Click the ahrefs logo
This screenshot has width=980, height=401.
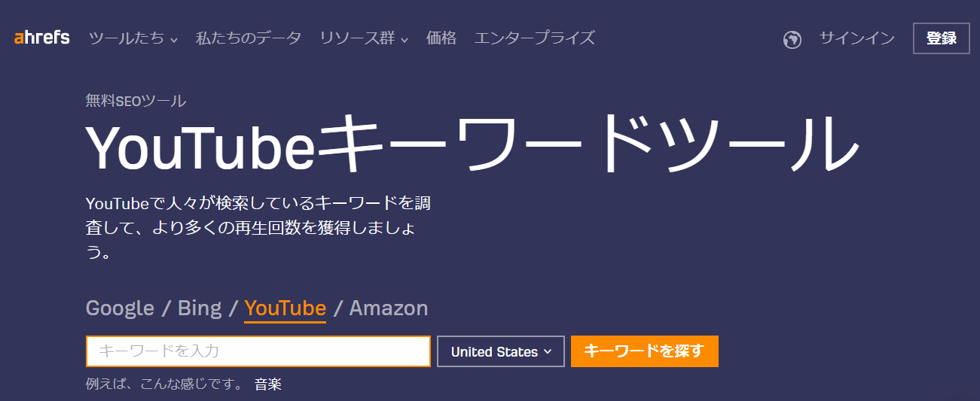pyautogui.click(x=41, y=38)
